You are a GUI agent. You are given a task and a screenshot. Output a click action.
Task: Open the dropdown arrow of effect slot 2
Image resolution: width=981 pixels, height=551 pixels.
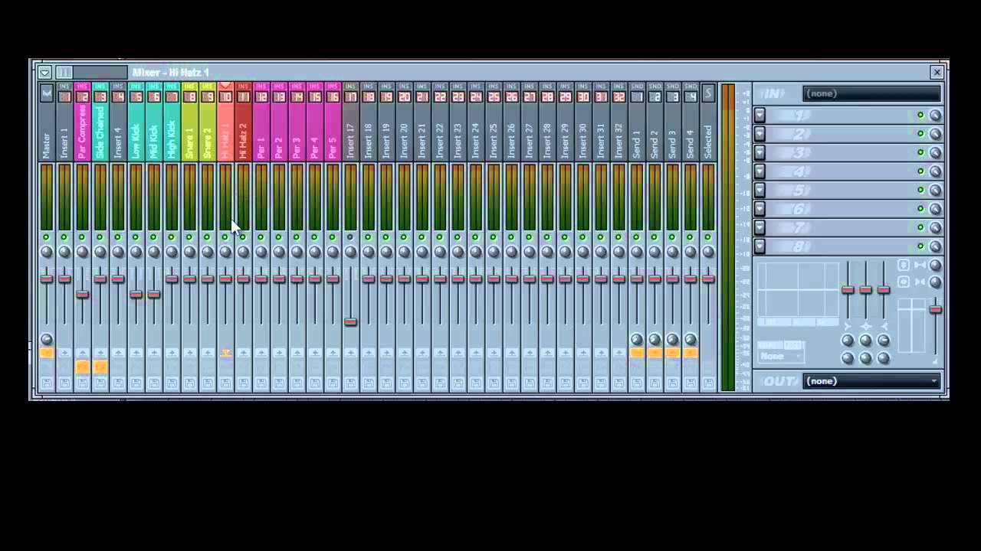pyautogui.click(x=760, y=134)
